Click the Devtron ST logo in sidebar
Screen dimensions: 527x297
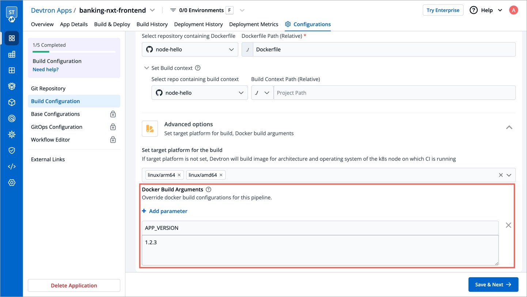click(x=12, y=14)
